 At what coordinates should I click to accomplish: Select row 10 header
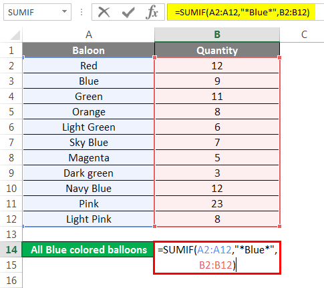(11, 189)
